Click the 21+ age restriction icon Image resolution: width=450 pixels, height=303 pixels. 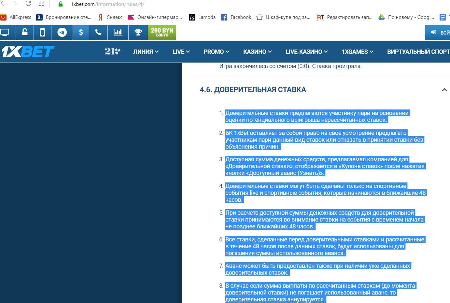(112, 51)
